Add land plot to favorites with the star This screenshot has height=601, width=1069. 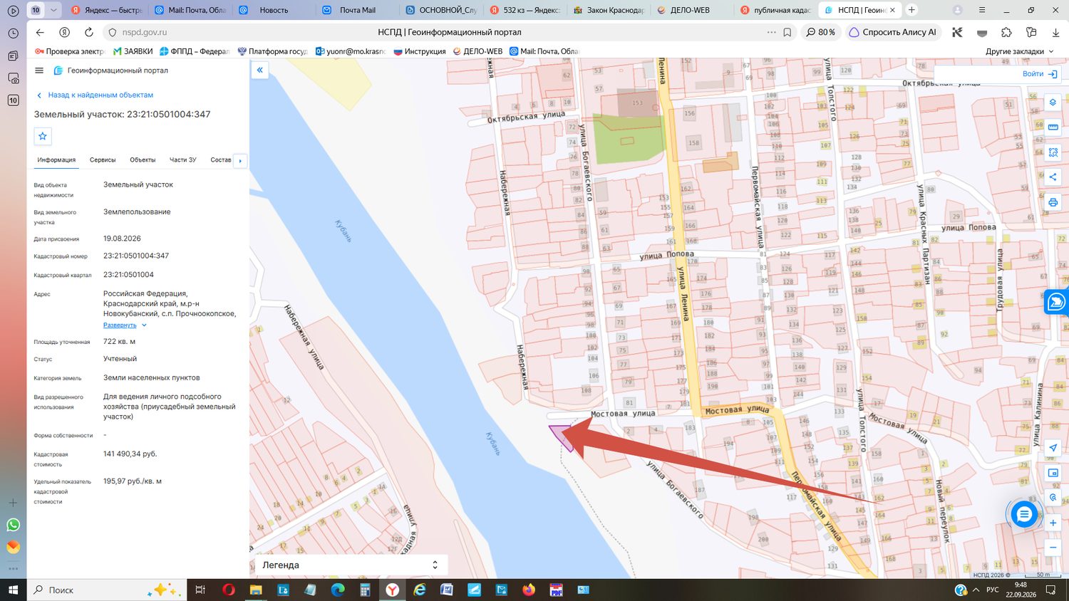point(43,136)
